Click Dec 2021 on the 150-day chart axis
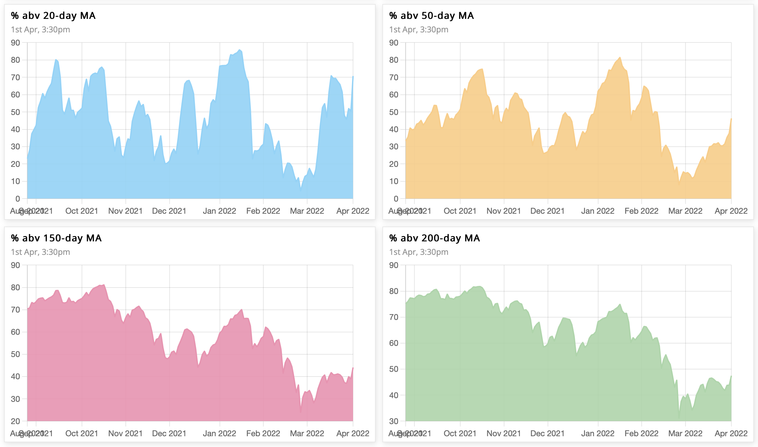This screenshot has height=447, width=758. coord(169,434)
